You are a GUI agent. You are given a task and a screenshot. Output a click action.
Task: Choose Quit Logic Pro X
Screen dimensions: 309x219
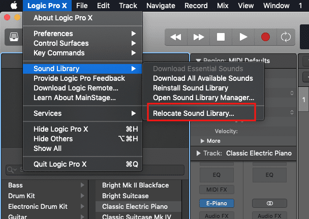click(82, 164)
